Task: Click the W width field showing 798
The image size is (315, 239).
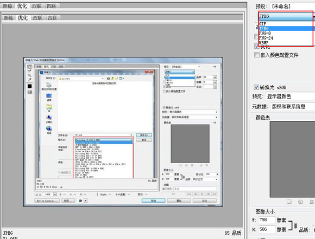Action: tap(266, 219)
